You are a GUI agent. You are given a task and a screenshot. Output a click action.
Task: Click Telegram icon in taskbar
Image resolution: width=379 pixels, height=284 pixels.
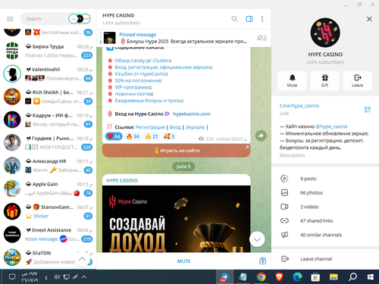pos(224,277)
